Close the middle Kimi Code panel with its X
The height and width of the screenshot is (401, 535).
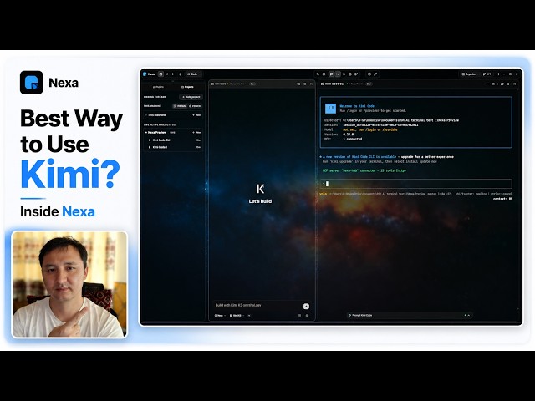pos(311,84)
